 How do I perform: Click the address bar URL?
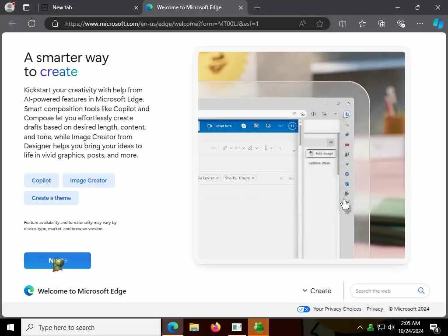coord(162,24)
